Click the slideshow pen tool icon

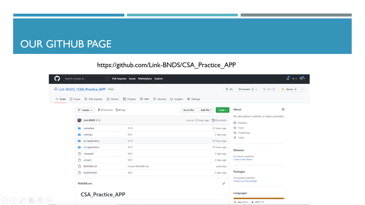(x=22, y=200)
